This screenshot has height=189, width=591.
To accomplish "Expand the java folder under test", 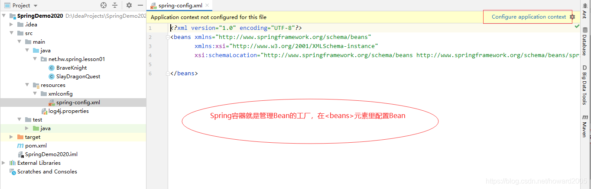I will click(28, 128).
